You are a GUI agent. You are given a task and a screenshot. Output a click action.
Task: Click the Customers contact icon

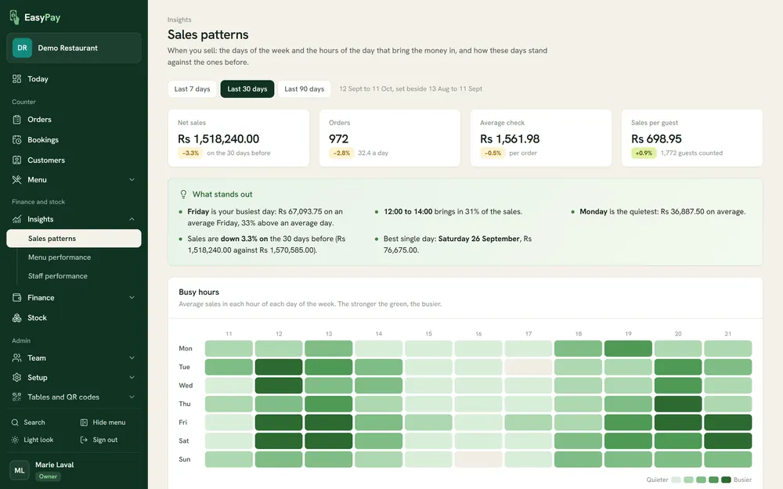17,160
